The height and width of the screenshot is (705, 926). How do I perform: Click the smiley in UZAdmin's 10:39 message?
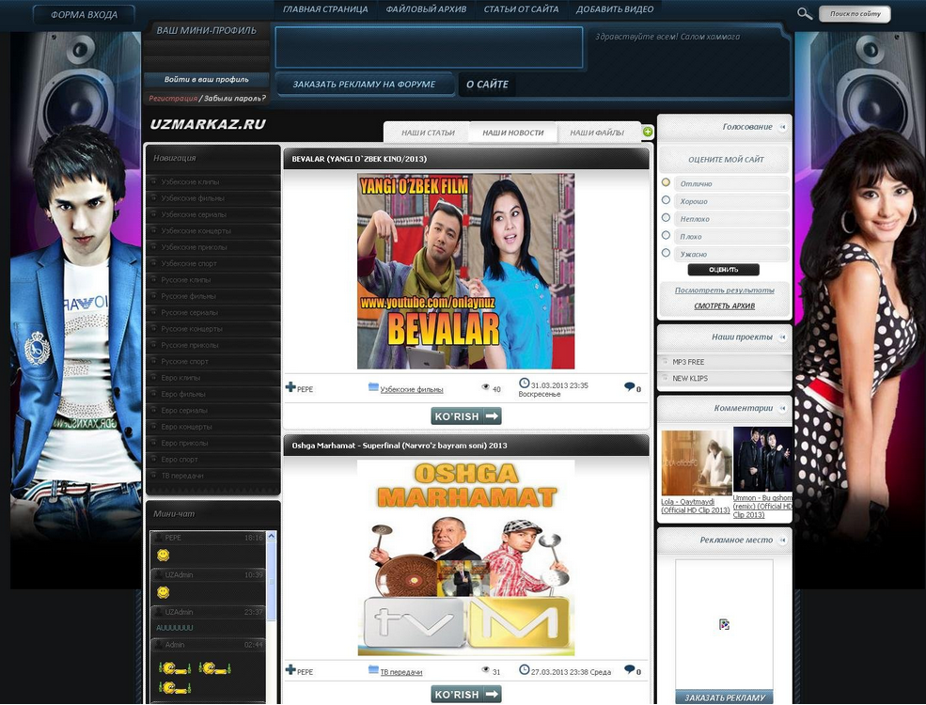tap(163, 592)
